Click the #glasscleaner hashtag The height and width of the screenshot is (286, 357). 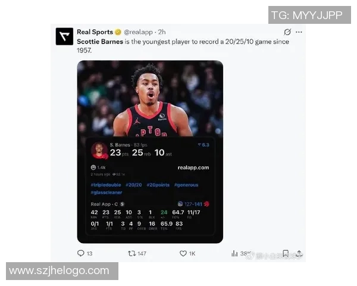[x=107, y=192]
